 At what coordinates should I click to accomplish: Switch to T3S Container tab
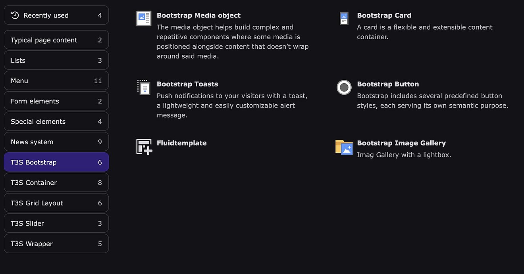point(56,183)
